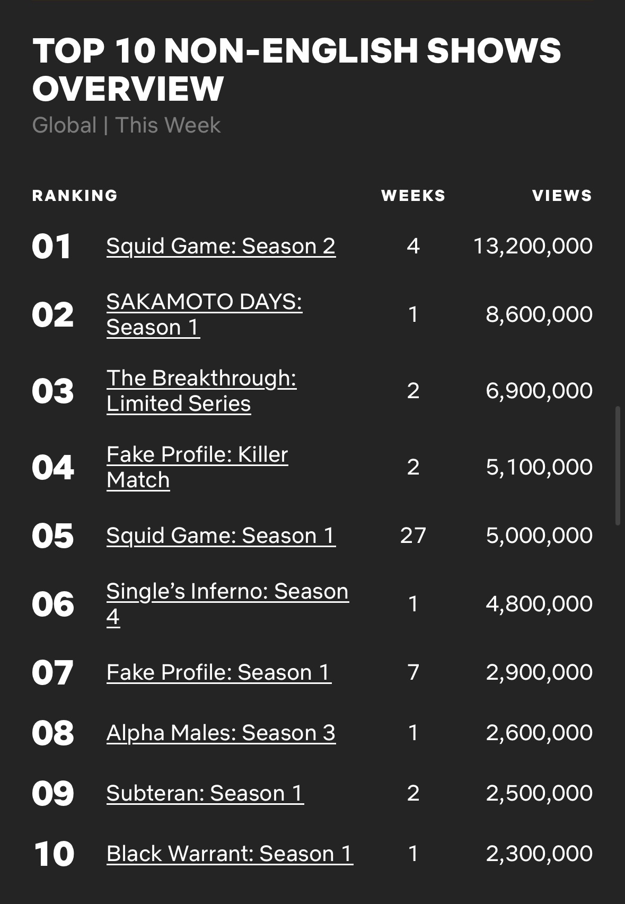Open Fake Profile: Killer Match link
The image size is (625, 904).
[x=197, y=467]
